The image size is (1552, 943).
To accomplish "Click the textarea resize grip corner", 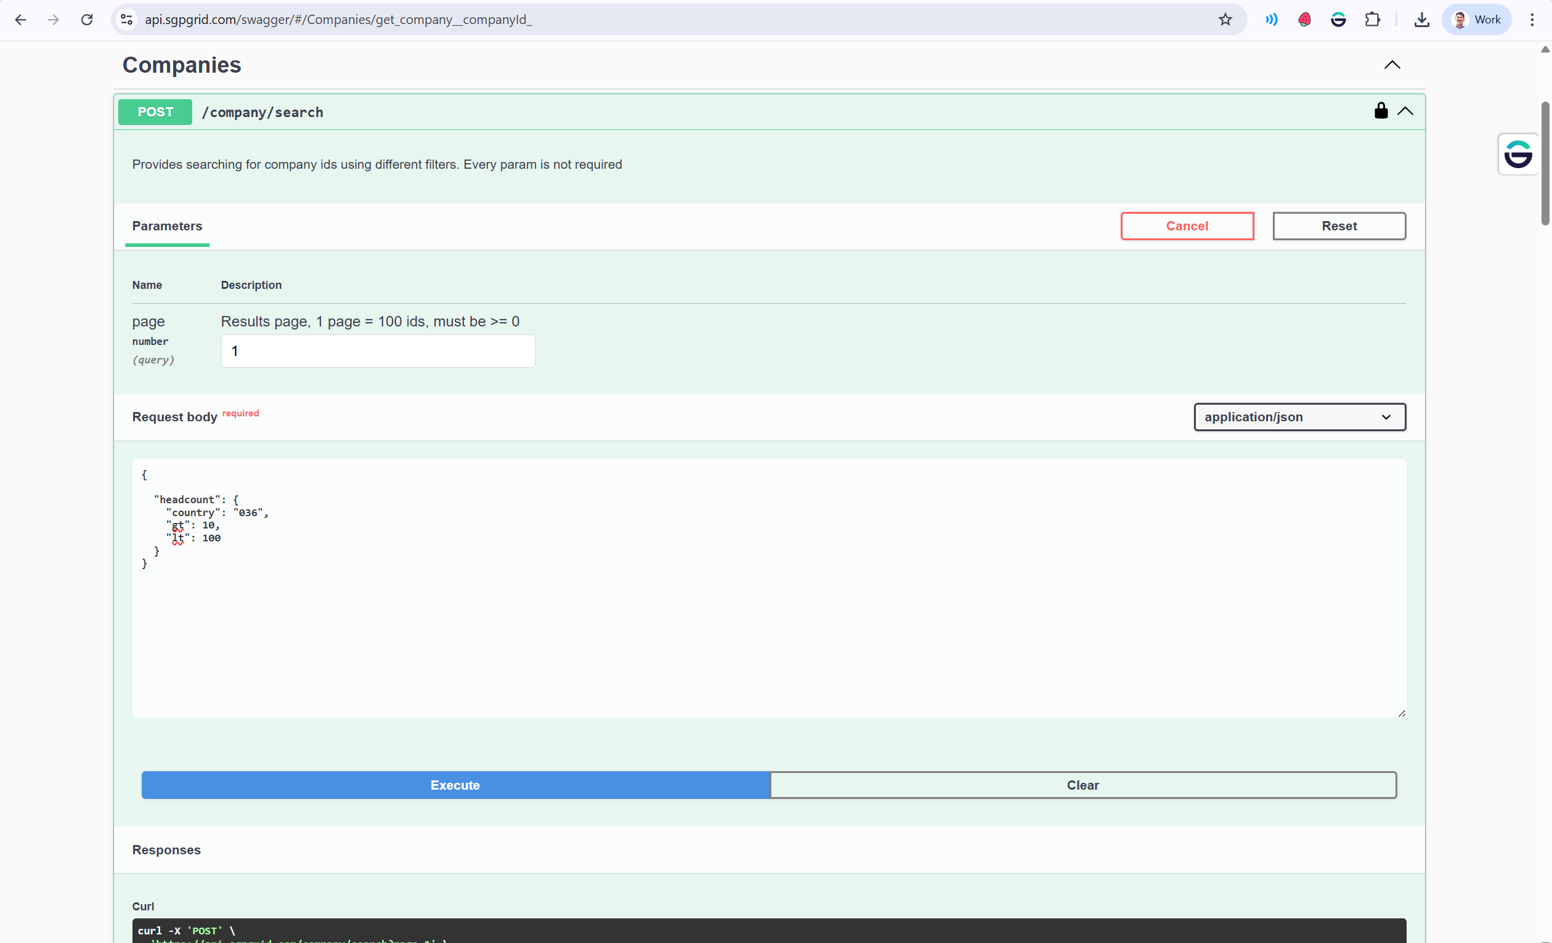I will (1402, 713).
